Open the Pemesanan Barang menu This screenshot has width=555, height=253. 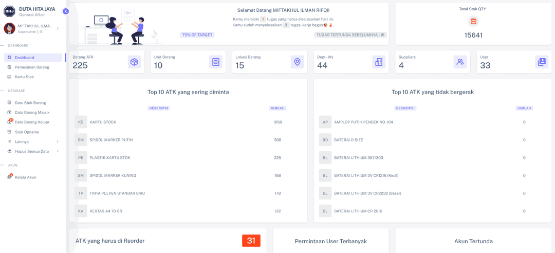(32, 67)
